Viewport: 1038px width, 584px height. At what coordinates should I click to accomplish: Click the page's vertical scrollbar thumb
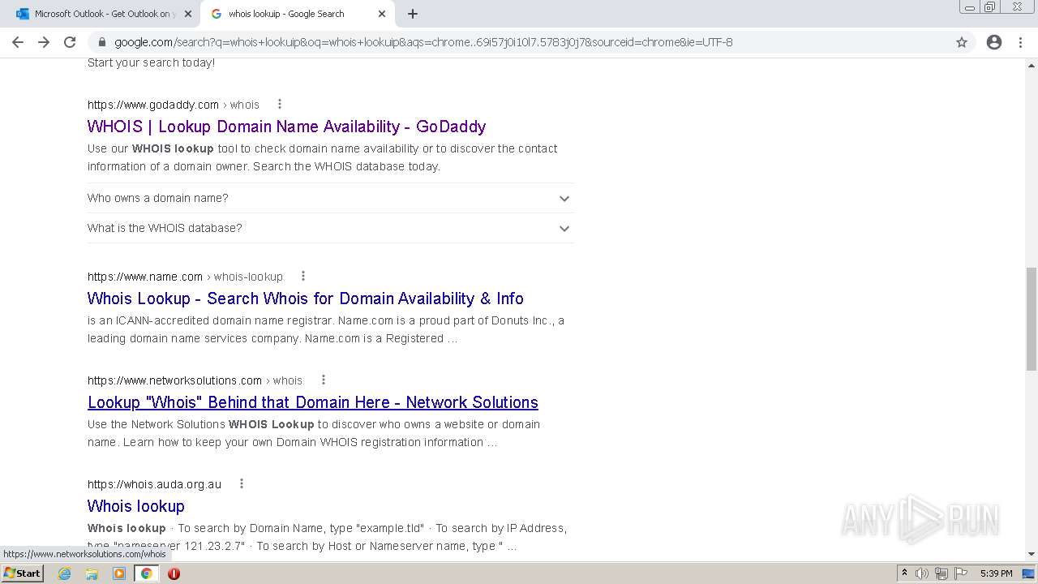(1032, 319)
